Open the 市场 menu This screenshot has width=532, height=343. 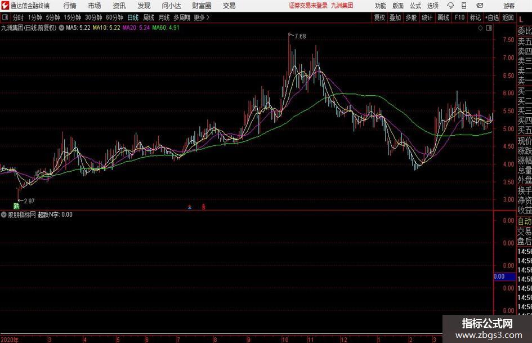click(x=95, y=6)
